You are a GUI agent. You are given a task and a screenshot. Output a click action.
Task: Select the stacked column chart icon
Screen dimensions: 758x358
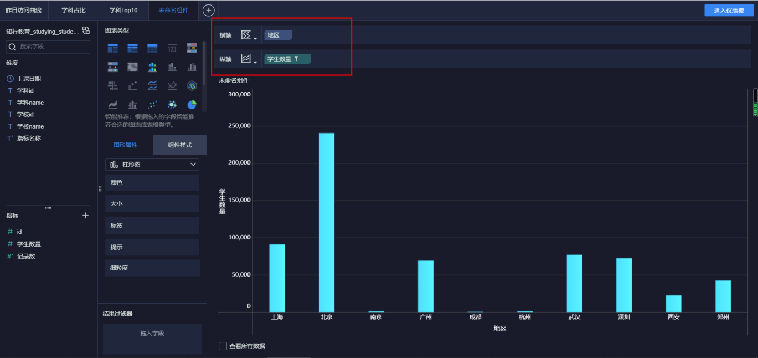coord(172,67)
